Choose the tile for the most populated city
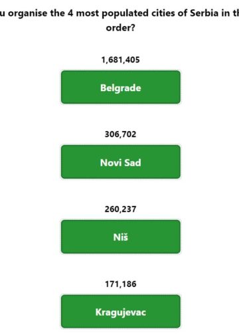 pos(121,87)
